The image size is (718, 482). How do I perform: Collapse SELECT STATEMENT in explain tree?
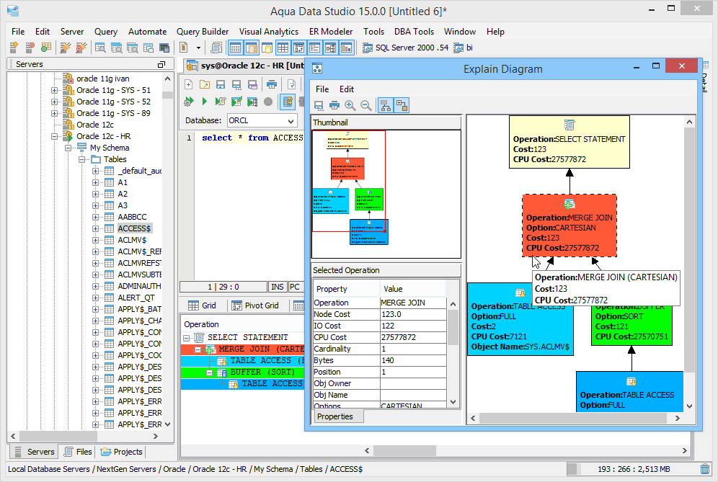pyautogui.click(x=187, y=338)
